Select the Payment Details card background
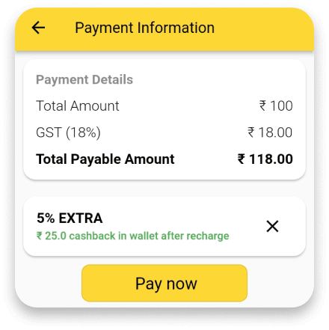Image resolution: width=329 pixels, height=330 pixels. coord(164,120)
